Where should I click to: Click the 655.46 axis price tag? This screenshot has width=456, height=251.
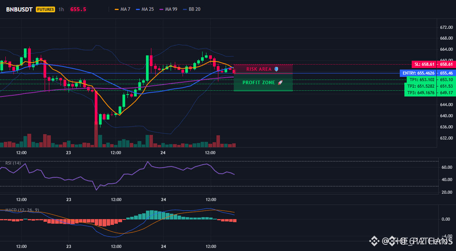pyautogui.click(x=446, y=73)
